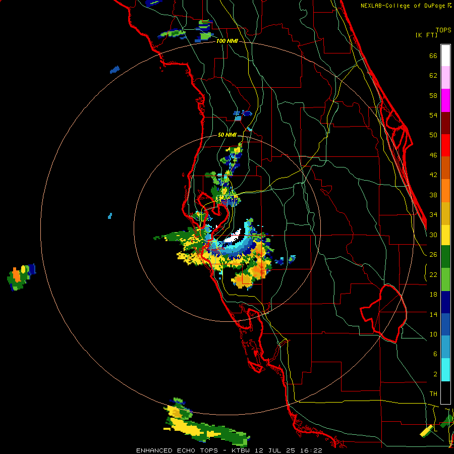Click the dark orange 46 kft swatch

tap(445, 168)
